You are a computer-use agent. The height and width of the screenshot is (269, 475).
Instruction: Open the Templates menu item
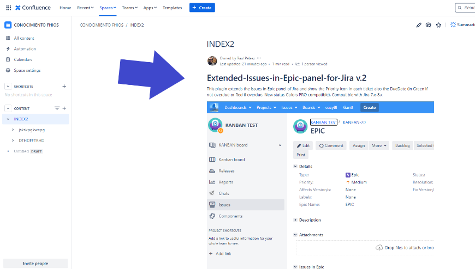click(x=172, y=8)
